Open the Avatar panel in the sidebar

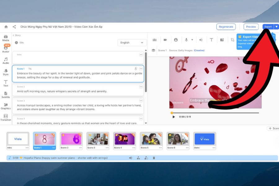pos(6,49)
